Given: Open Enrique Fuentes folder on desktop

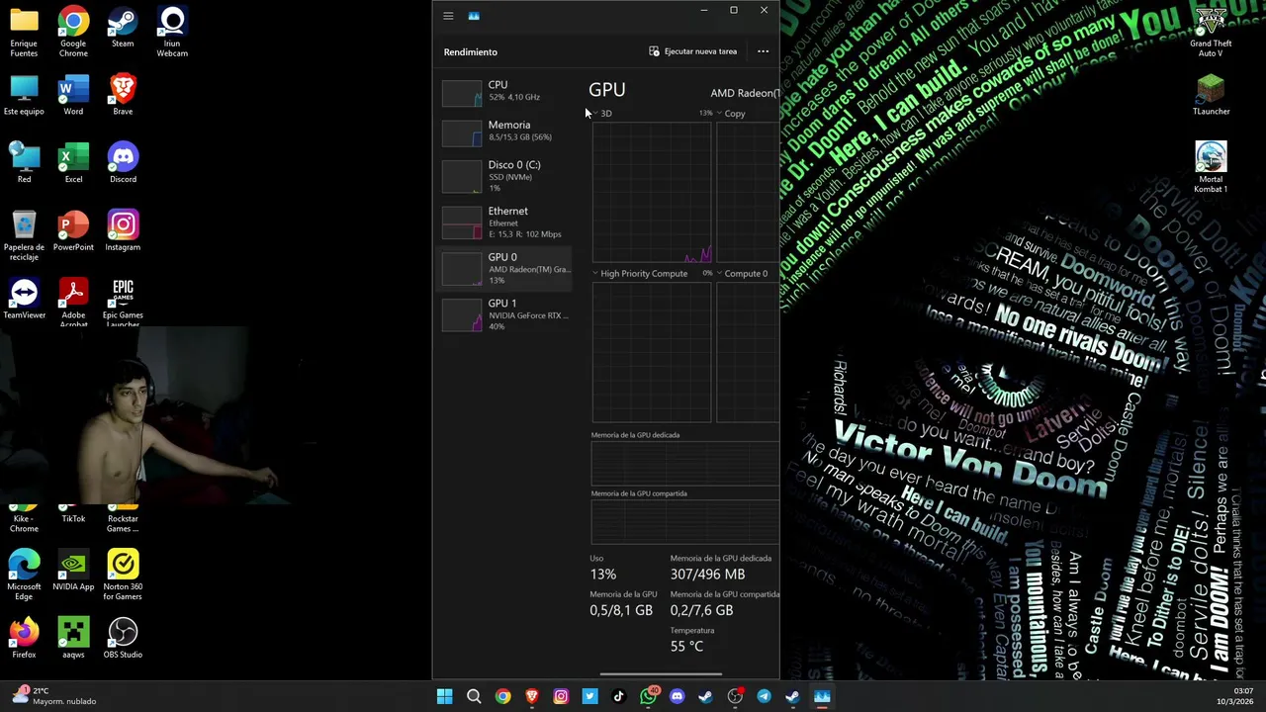Looking at the screenshot, I should (24, 32).
